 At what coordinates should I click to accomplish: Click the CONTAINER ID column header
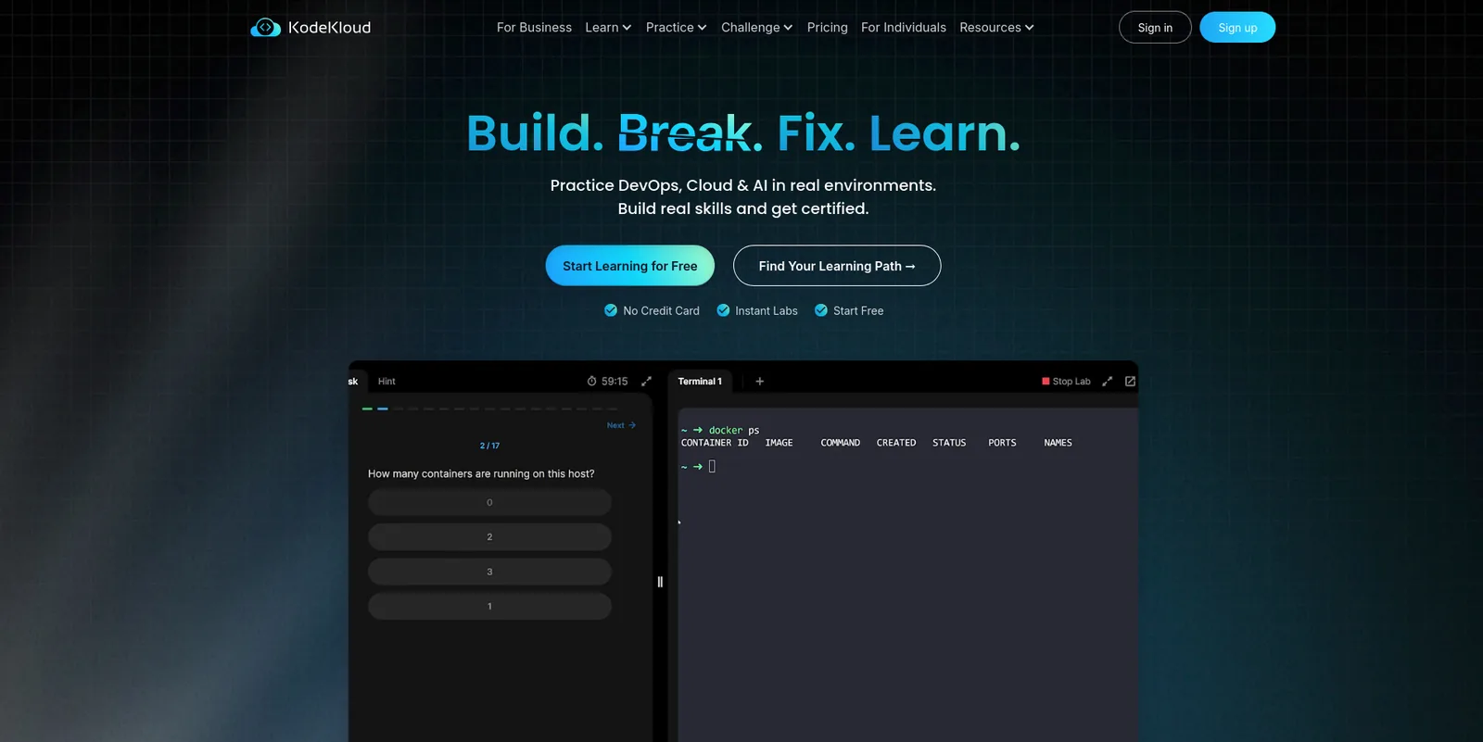715,443
